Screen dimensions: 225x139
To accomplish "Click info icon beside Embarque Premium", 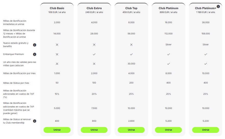I will tap(35, 54).
